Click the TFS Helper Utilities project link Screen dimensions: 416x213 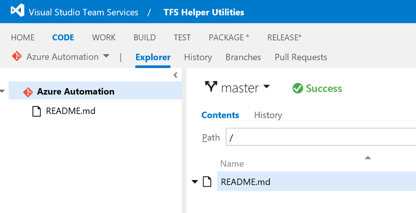(204, 12)
